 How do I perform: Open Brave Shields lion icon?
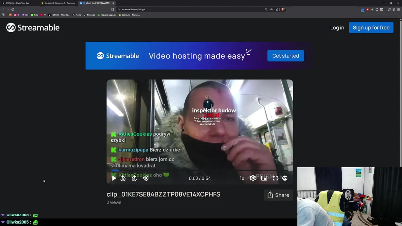coord(283,9)
